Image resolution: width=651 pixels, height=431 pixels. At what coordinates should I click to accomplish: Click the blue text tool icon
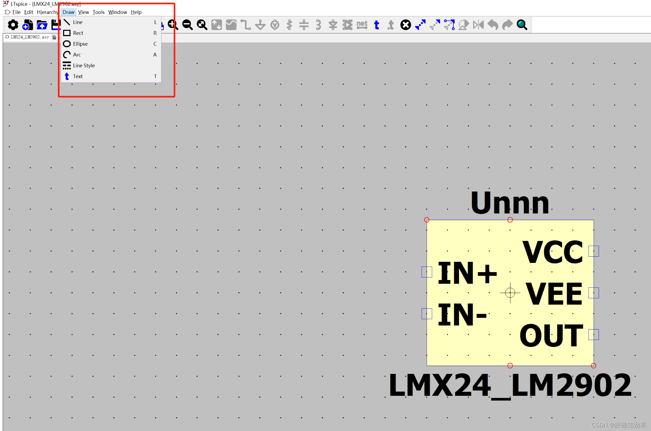tap(377, 25)
